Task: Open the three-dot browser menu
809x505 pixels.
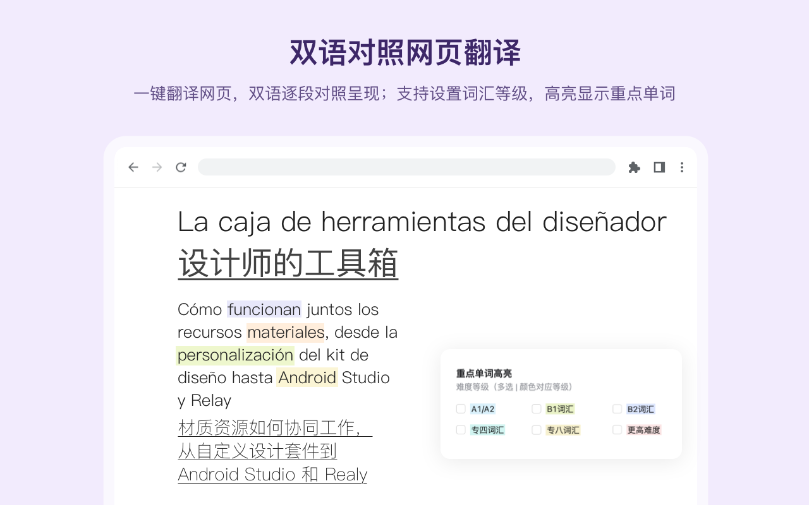Action: point(681,167)
